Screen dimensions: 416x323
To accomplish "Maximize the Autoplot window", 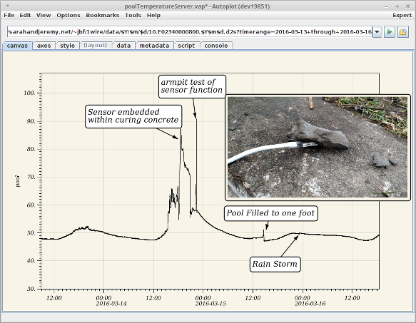I will 397,6.
